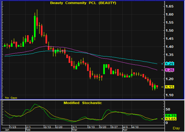185x132 pixels.
Task: Click the Feb month label
Action: point(28,130)
